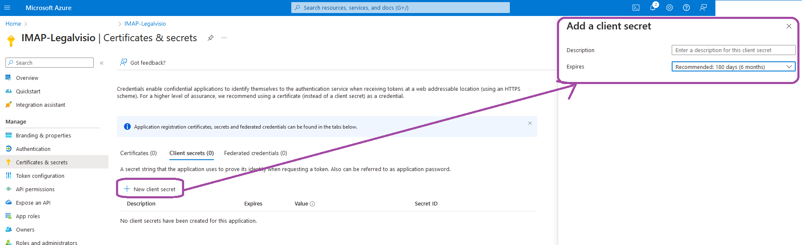Image resolution: width=802 pixels, height=245 pixels.
Task: Click the API permissions icon
Action: click(x=8, y=189)
